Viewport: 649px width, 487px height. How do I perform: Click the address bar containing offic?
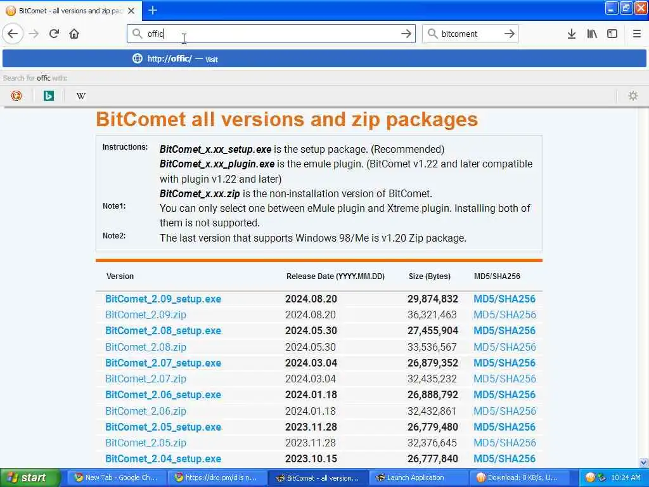click(271, 34)
